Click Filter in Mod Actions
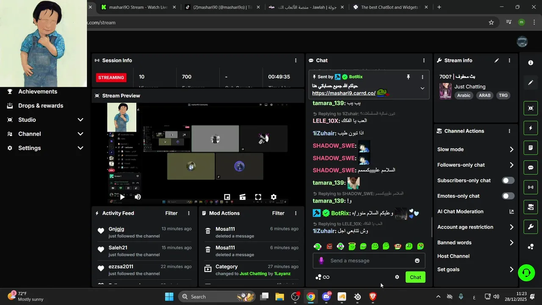 278,213
